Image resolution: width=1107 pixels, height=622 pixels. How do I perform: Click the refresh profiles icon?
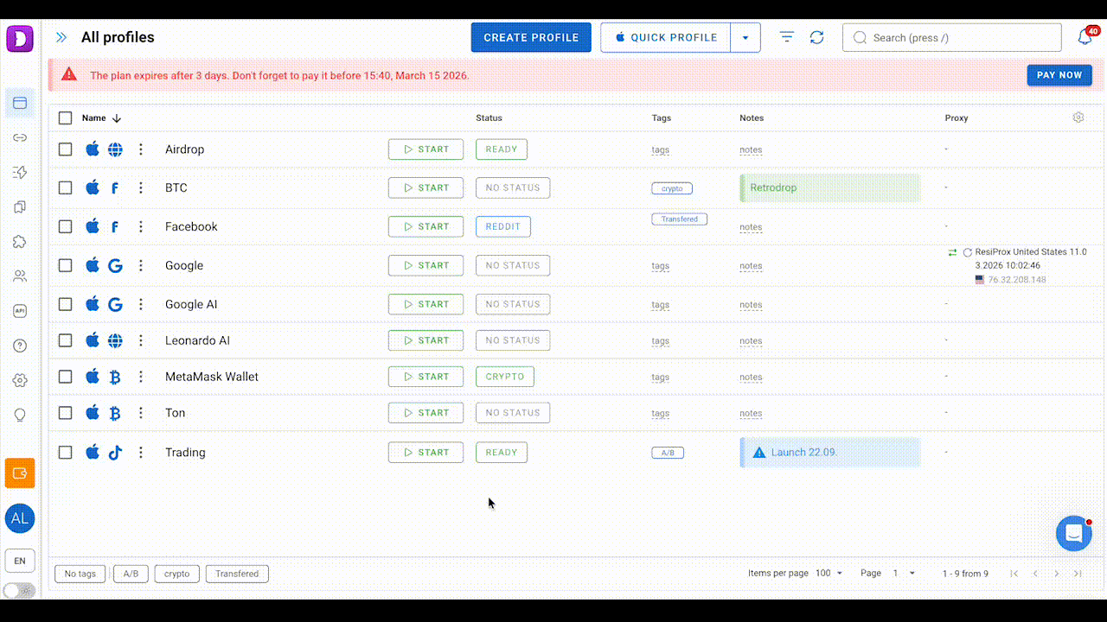click(x=816, y=38)
